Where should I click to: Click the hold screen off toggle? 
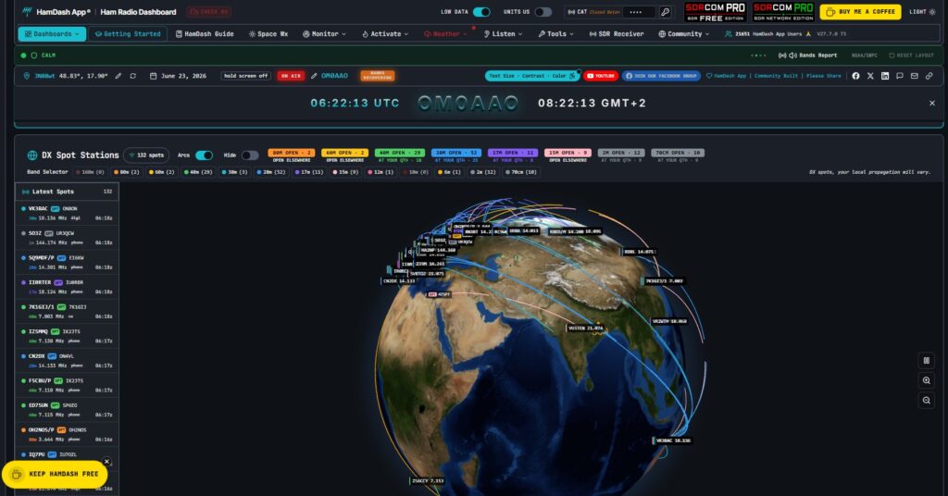245,76
